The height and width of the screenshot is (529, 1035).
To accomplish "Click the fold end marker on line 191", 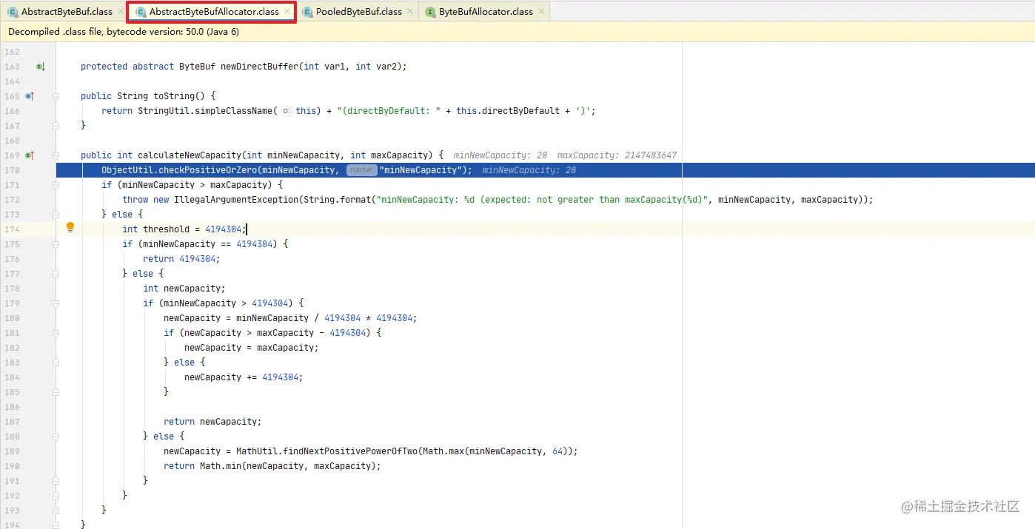I will tap(56, 481).
